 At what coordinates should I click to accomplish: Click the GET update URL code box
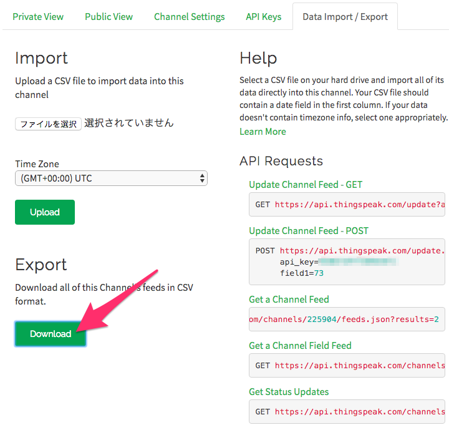coord(347,204)
